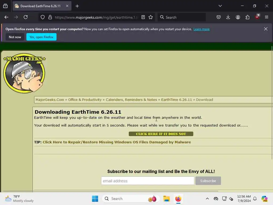
Task: Dismiss the Firefox startup notification bar
Action: pos(266,29)
